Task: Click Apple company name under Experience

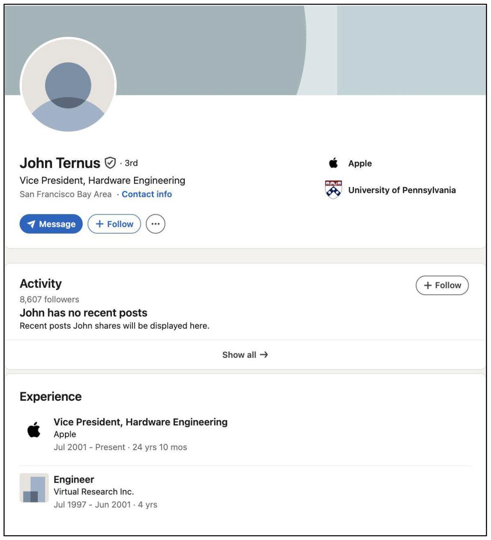Action: (x=65, y=435)
